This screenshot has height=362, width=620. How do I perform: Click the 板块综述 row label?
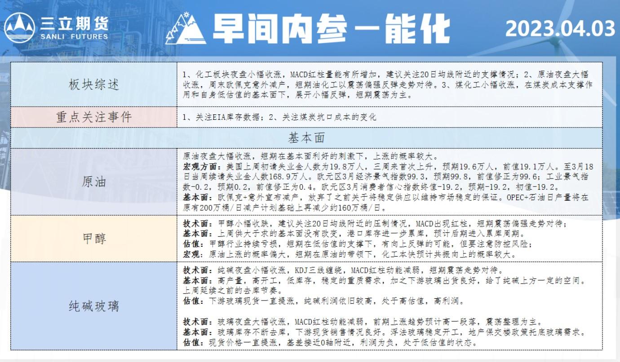(94, 84)
